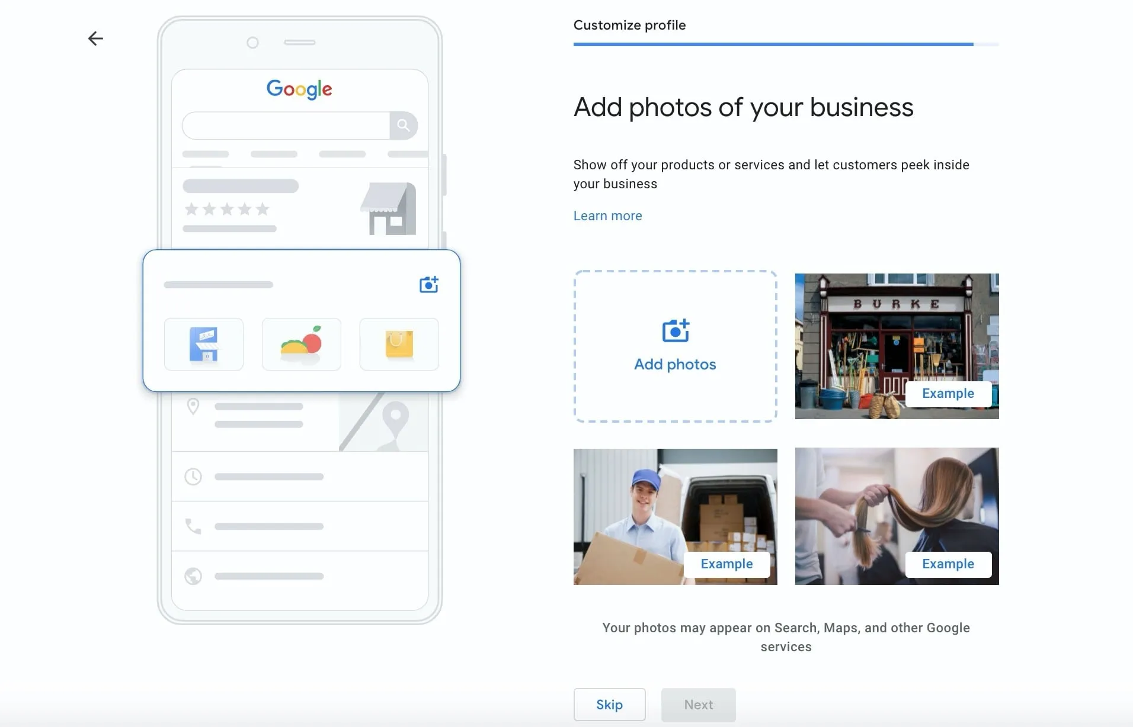The height and width of the screenshot is (727, 1133).
Task: Click the taco and apple food thumbnail
Action: 302,344
